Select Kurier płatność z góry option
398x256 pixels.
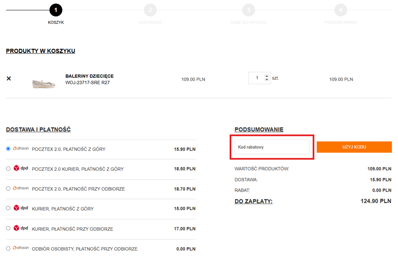pyautogui.click(x=8, y=208)
